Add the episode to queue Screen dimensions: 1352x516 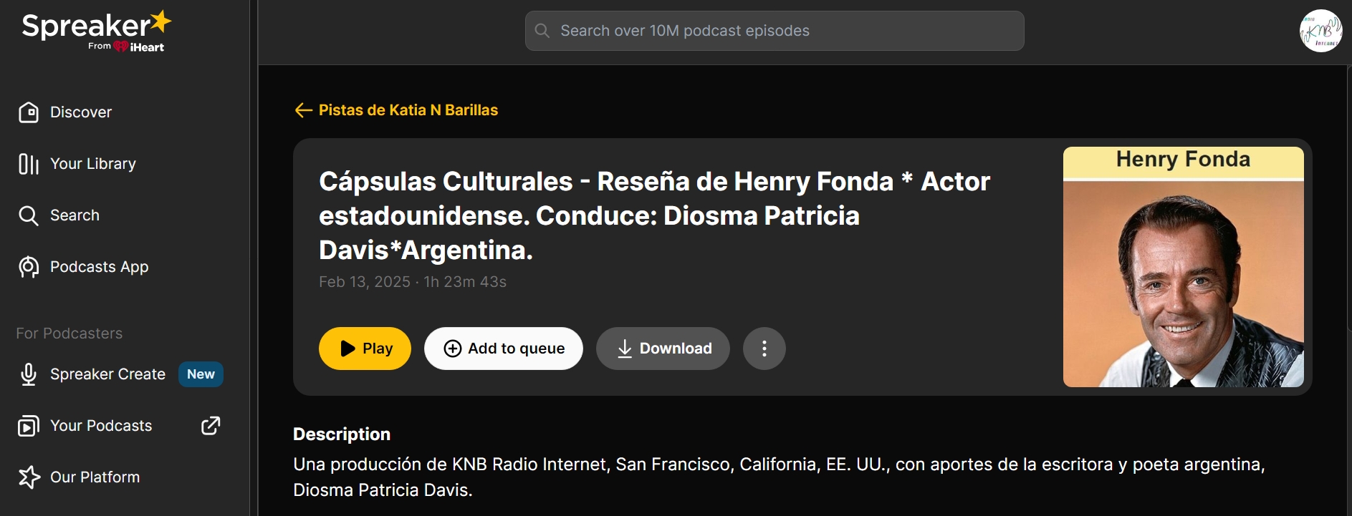pyautogui.click(x=504, y=349)
